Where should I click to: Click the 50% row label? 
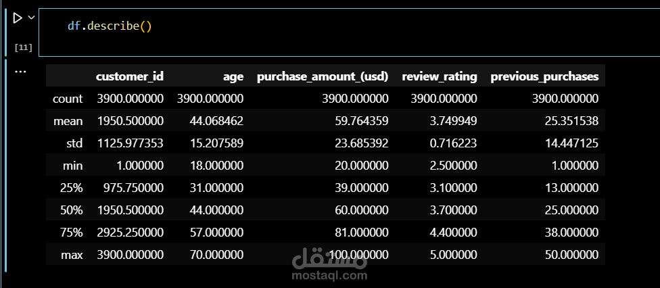point(71,210)
